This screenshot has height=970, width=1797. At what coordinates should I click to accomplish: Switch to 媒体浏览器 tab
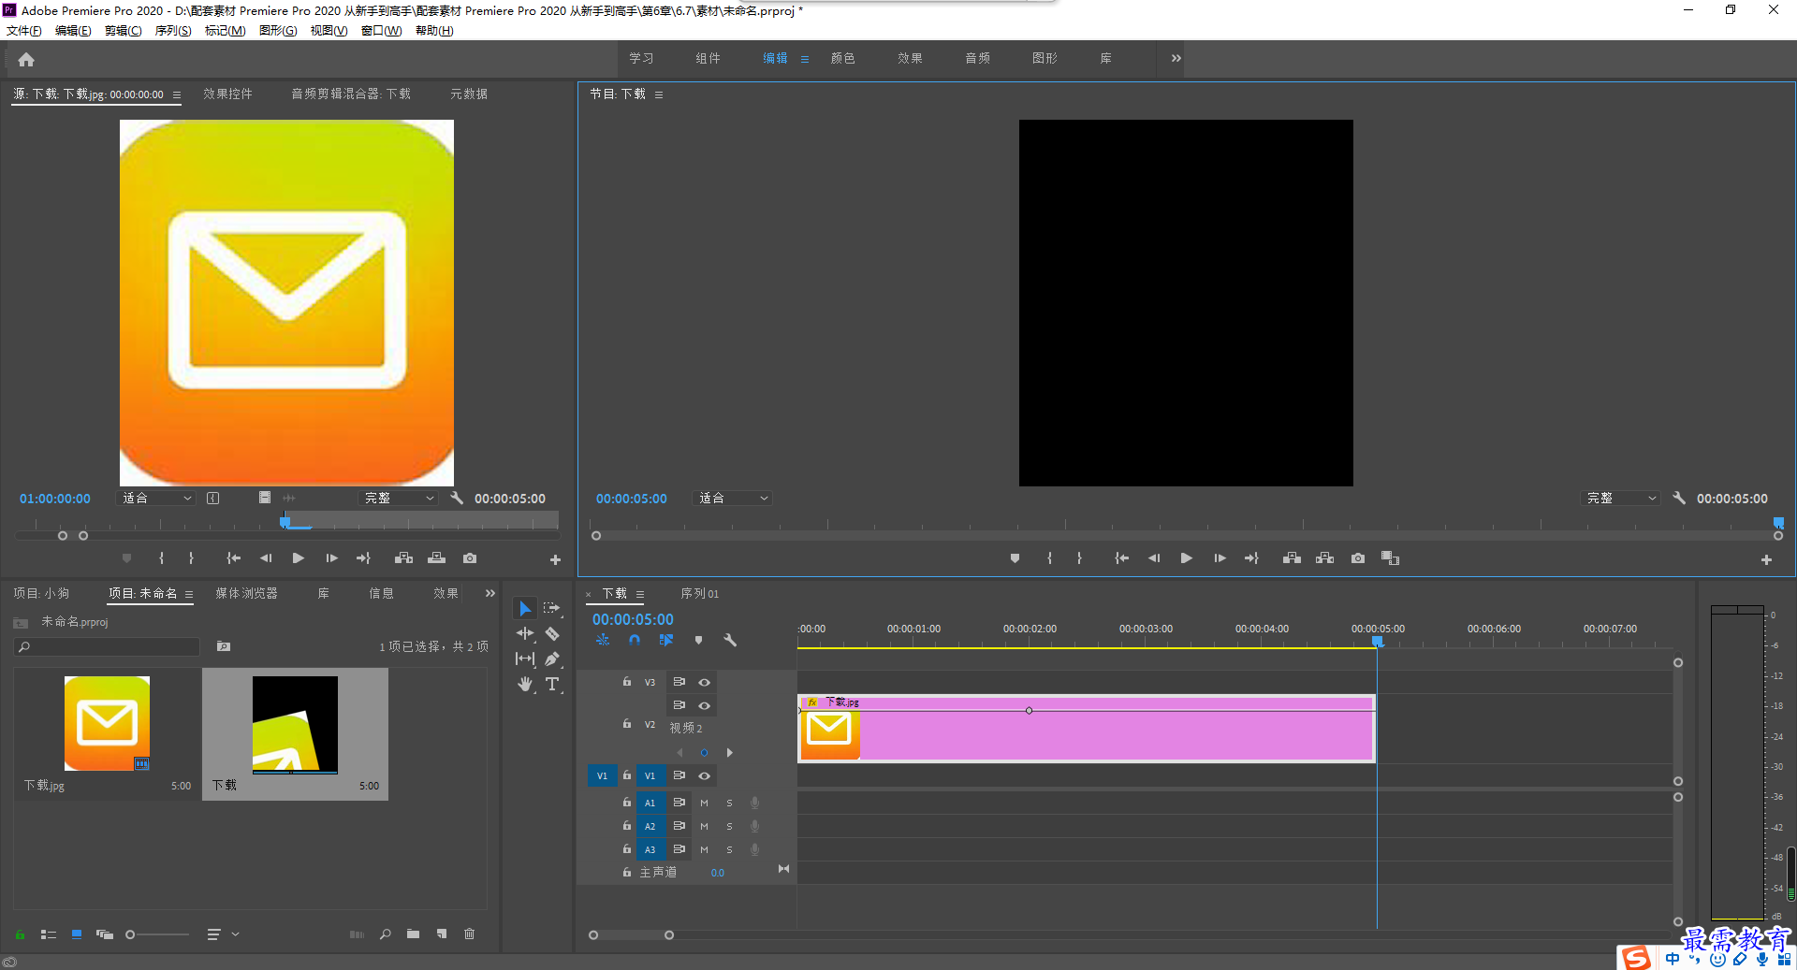pyautogui.click(x=246, y=593)
